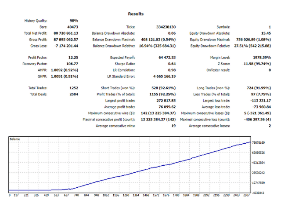This screenshot has width=281, height=211.
Task: Click the Total Deals count 2504
Action: (x=73, y=95)
